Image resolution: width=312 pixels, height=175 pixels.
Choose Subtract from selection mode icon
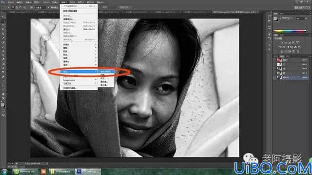point(20,7)
